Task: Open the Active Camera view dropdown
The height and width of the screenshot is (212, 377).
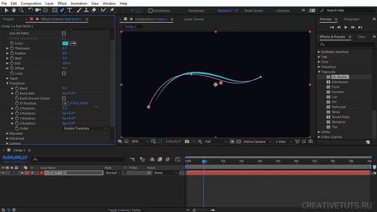Action: pyautogui.click(x=257, y=141)
